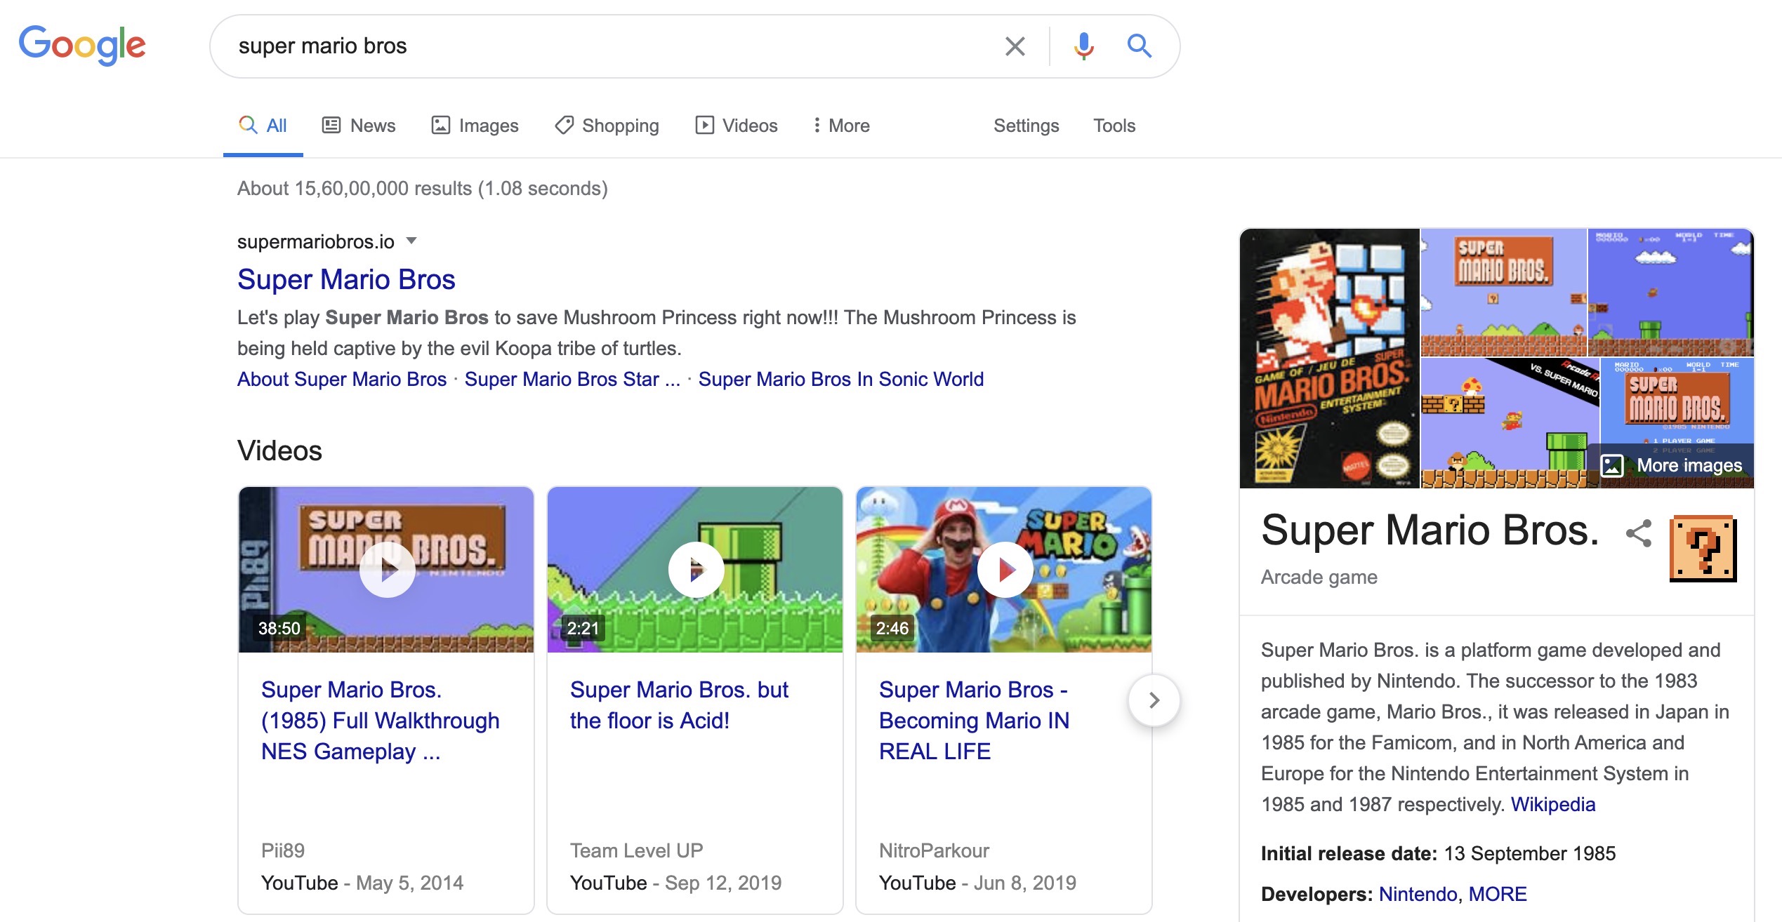Open the Super Mario Bros Star sitelink
Image resolution: width=1782 pixels, height=922 pixels.
pos(572,379)
